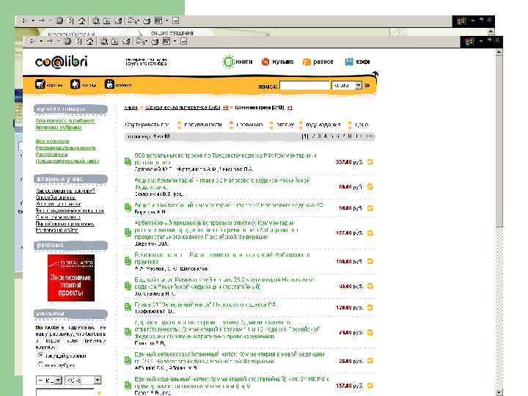Select the second unchecked radio in subscription panel
The width and height of the screenshot is (528, 396).
coord(40,364)
